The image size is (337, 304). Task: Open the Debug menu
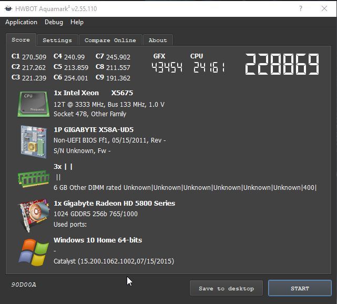coord(54,22)
